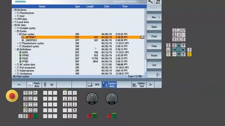Click the file list vertical scrollbar
The height and width of the screenshot is (126, 225).
tap(145, 42)
